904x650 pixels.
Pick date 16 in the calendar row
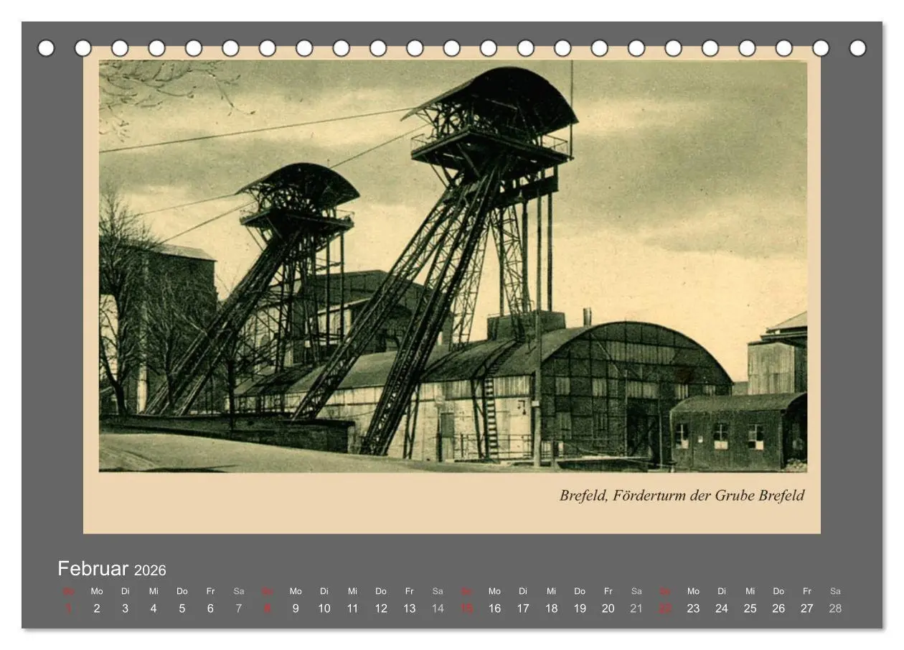click(494, 608)
